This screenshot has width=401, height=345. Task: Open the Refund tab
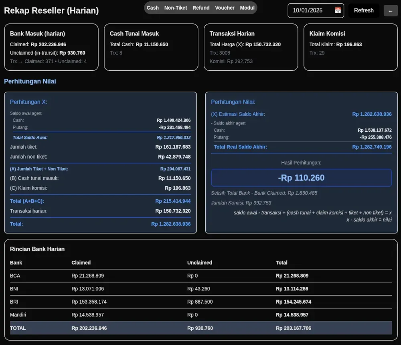pos(201,8)
